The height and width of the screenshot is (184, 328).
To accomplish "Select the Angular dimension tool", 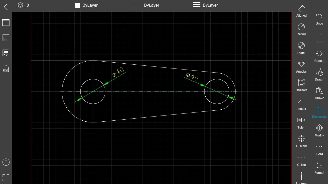I will click(x=301, y=67).
